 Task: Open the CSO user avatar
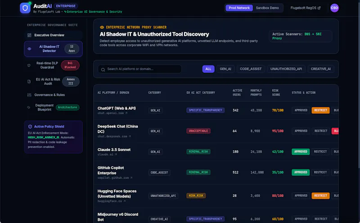tap(334, 8)
